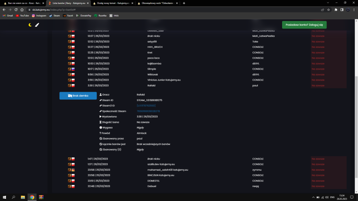
Task: Open Windows taskbar search
Action: pyautogui.click(x=14, y=197)
